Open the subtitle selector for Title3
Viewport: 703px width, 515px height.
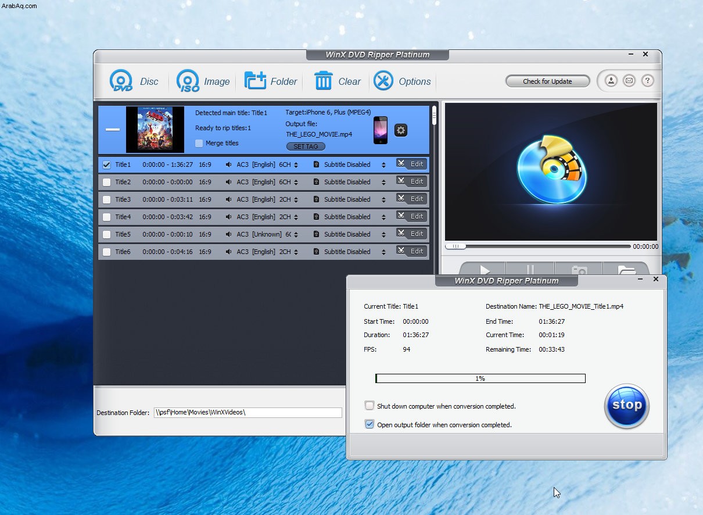pos(383,200)
